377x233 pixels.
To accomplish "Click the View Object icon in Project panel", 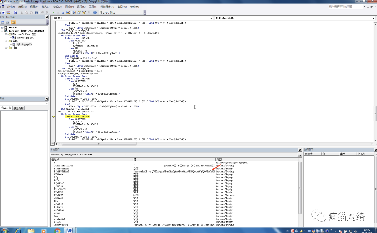I will click(7, 22).
